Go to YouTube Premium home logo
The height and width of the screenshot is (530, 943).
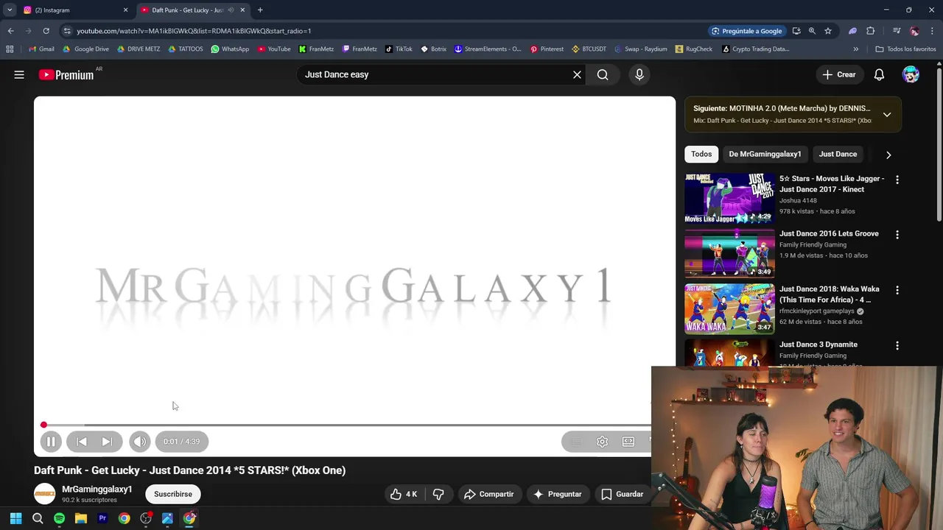click(67, 74)
